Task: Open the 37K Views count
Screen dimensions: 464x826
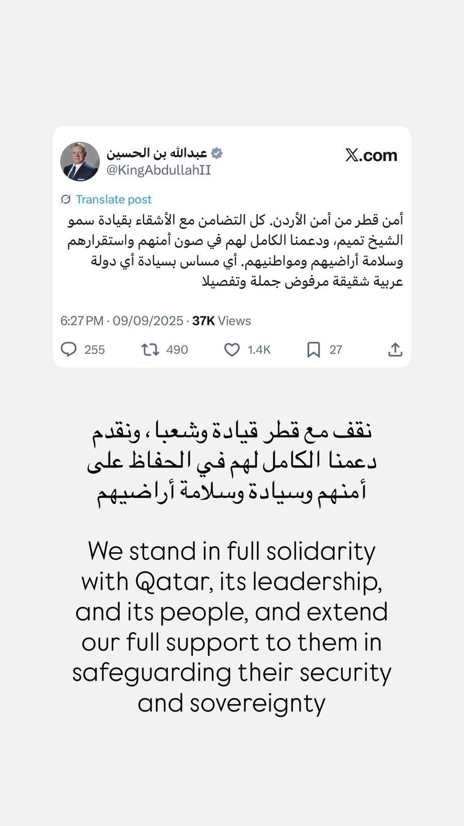Action: click(x=222, y=321)
